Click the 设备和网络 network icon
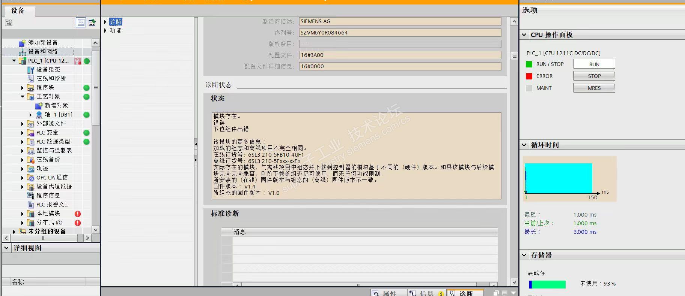 pyautogui.click(x=23, y=52)
